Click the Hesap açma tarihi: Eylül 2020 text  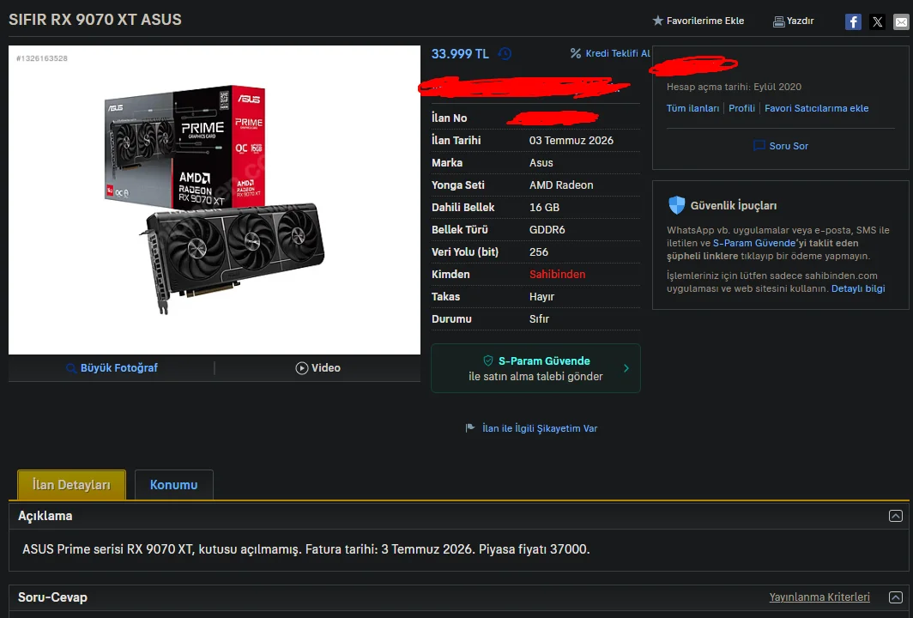point(734,87)
